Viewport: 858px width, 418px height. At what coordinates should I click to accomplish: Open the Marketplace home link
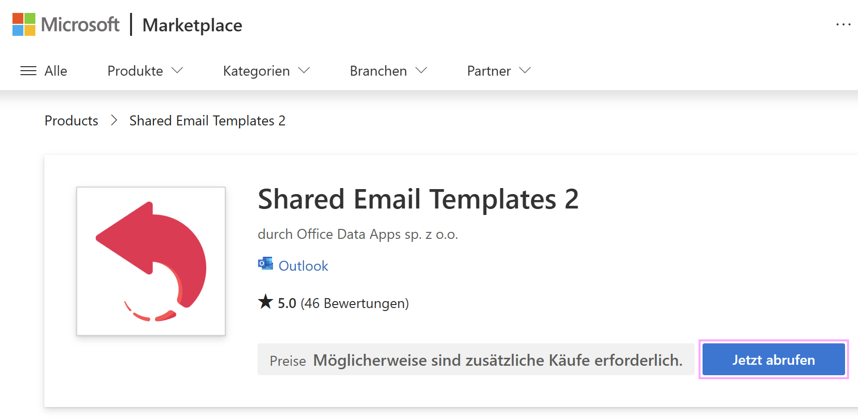[192, 25]
